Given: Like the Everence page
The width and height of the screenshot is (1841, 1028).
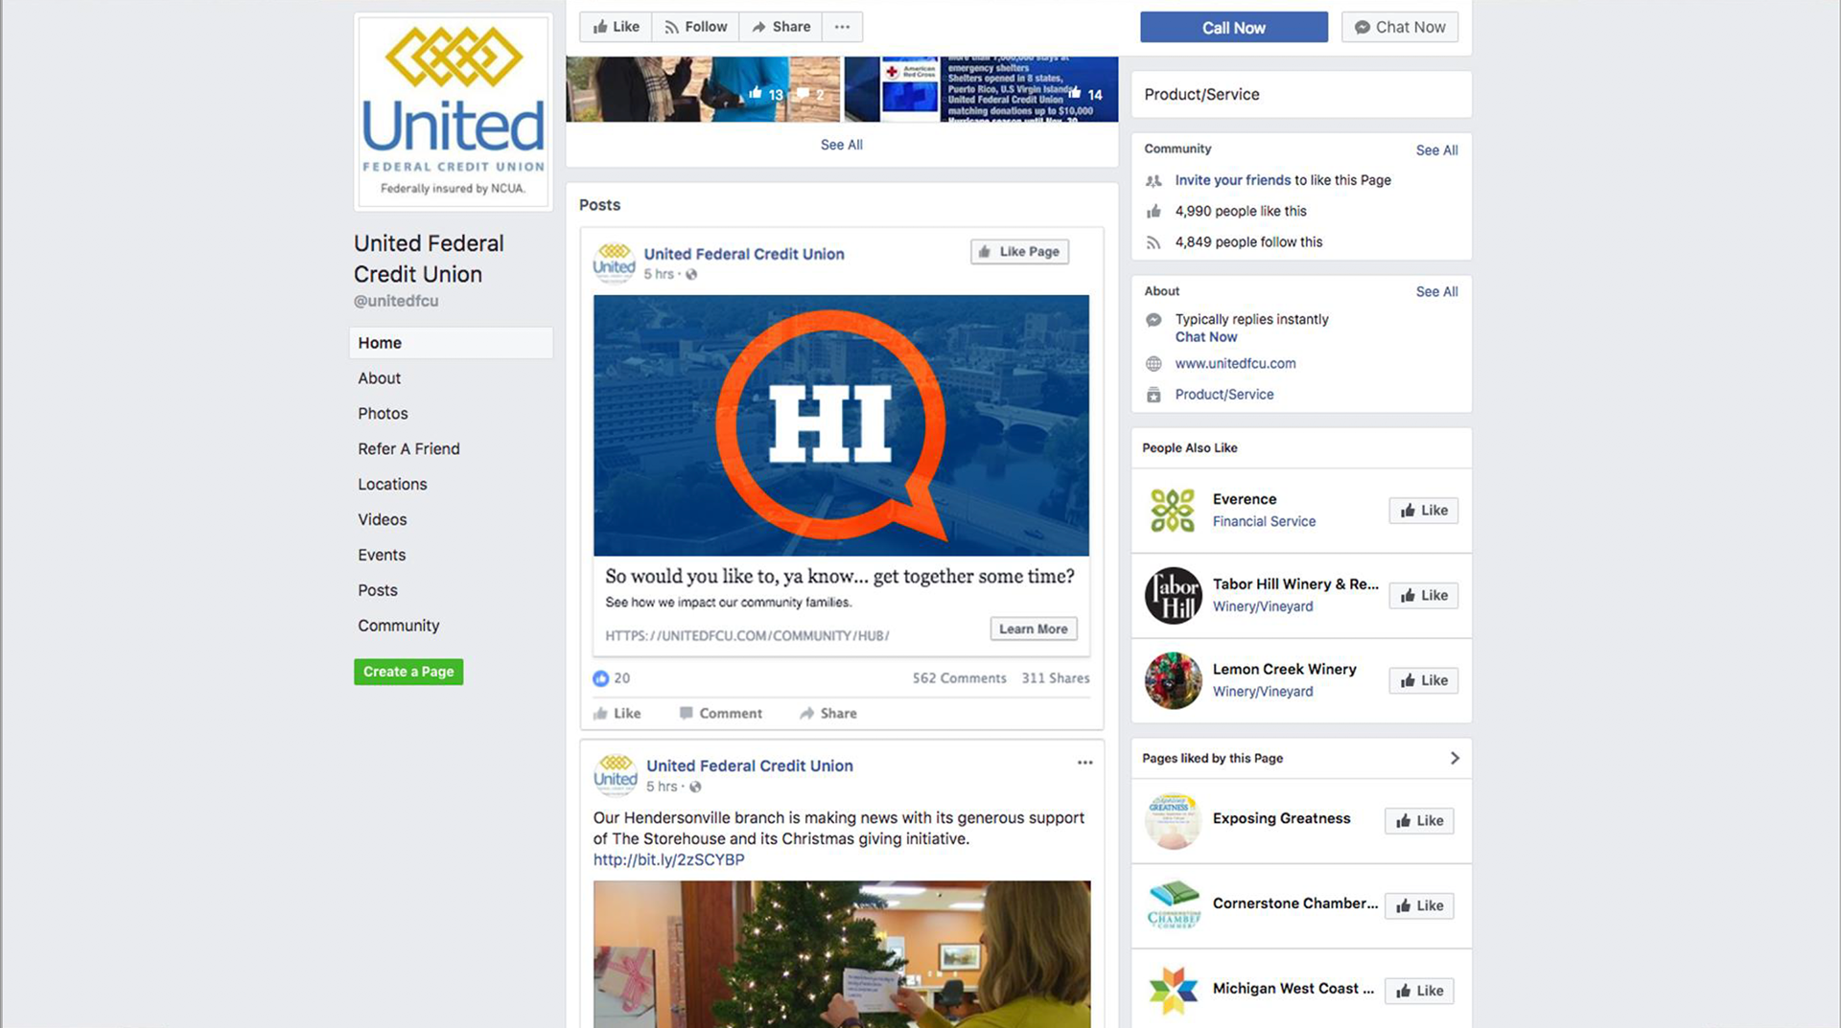Looking at the screenshot, I should (x=1423, y=510).
